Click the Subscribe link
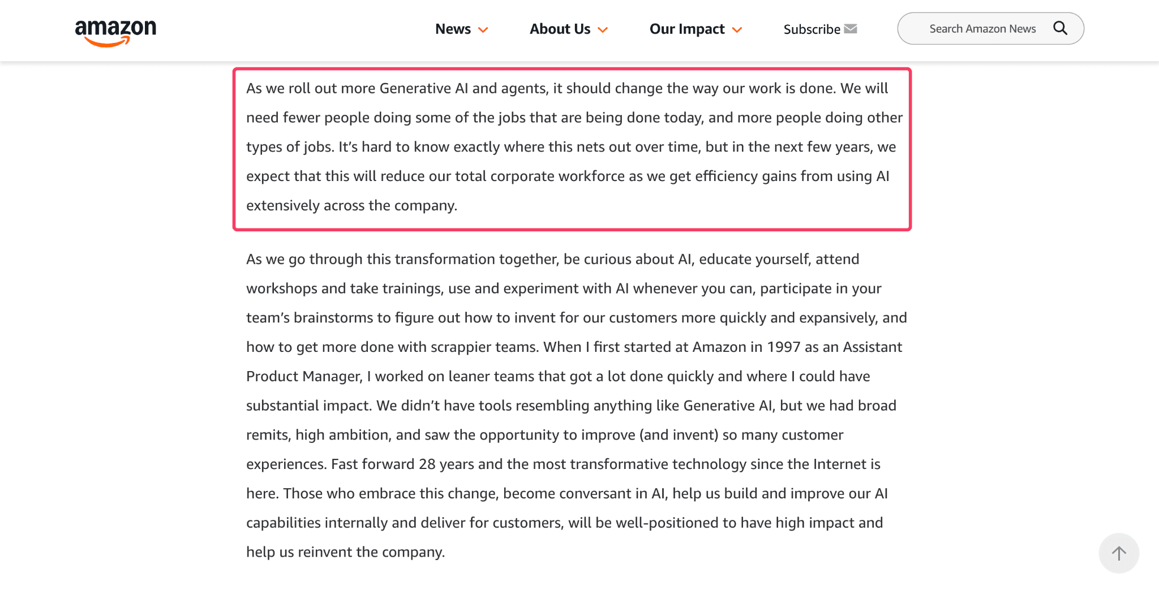 coord(811,29)
